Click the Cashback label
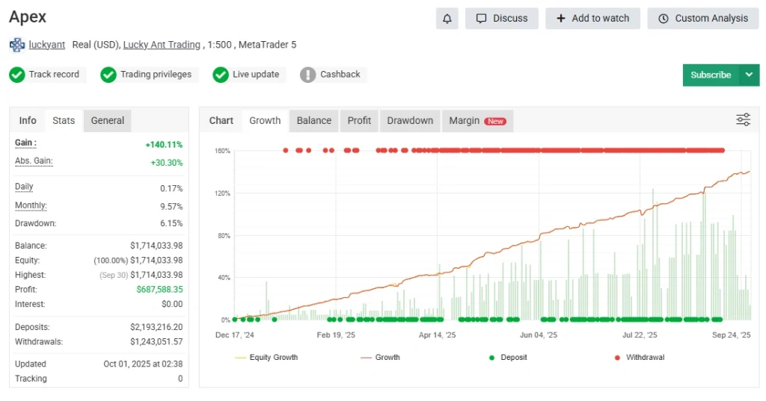 (340, 74)
